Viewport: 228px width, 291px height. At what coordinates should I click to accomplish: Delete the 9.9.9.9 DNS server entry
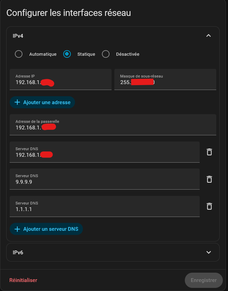click(209, 179)
